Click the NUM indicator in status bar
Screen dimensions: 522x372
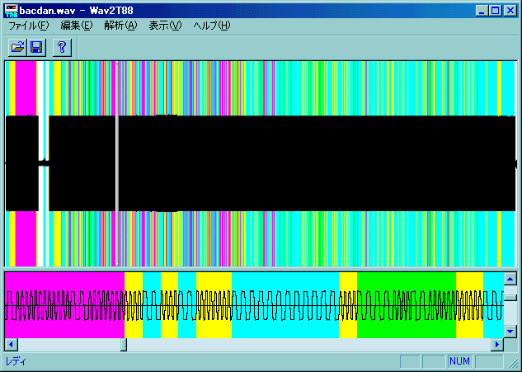coord(459,361)
